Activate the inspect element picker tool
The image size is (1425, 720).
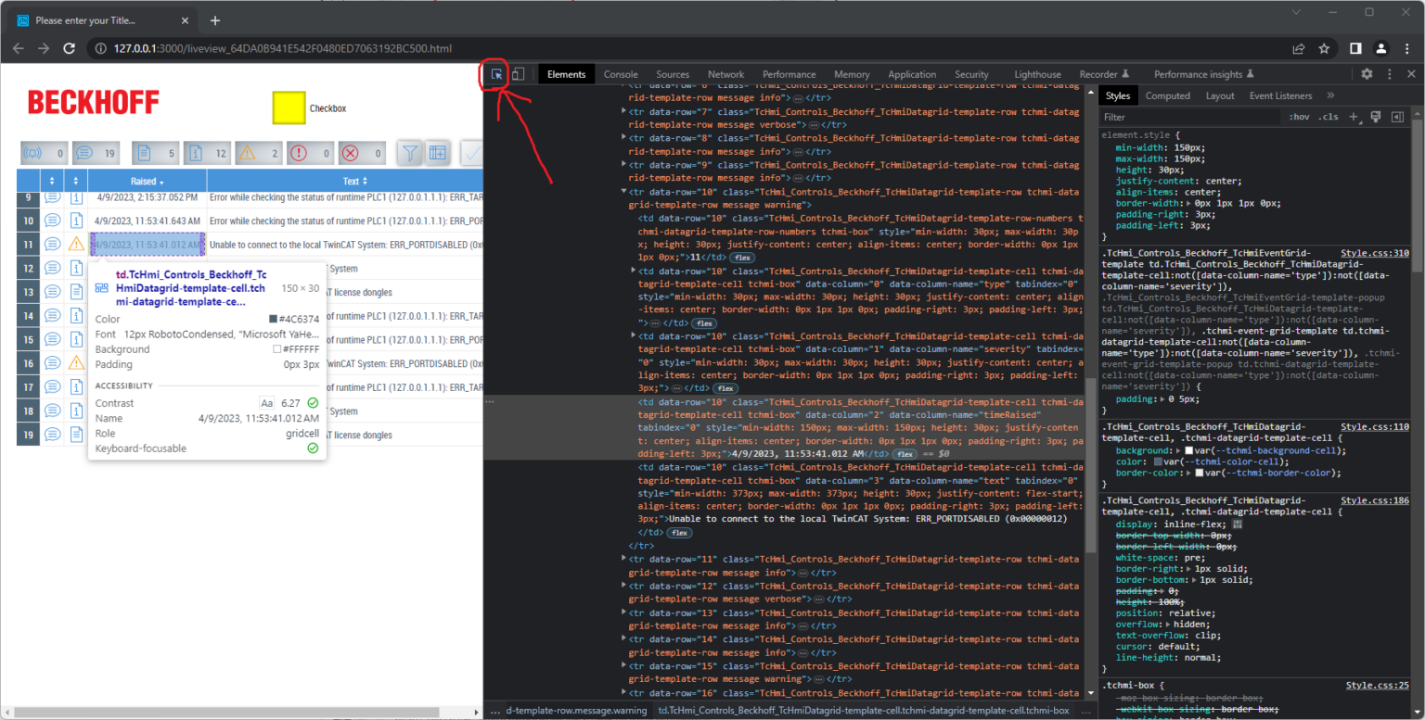(496, 74)
